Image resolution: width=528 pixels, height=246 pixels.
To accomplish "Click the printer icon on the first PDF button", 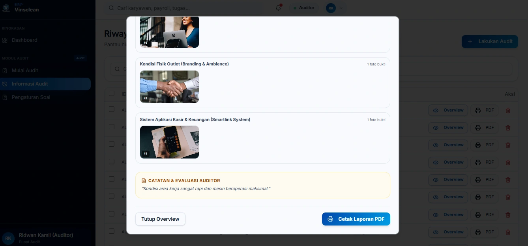I will click(478, 110).
